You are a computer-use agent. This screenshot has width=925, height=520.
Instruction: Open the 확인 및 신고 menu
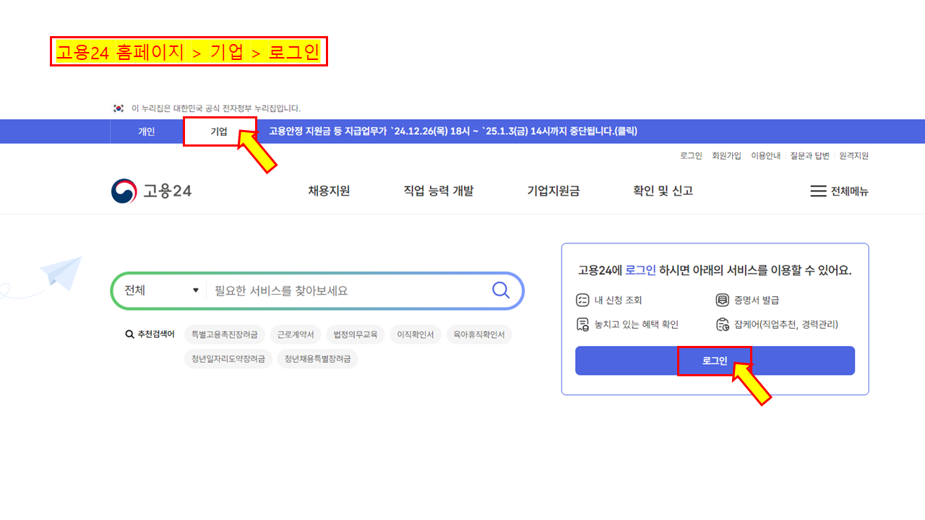tap(663, 191)
